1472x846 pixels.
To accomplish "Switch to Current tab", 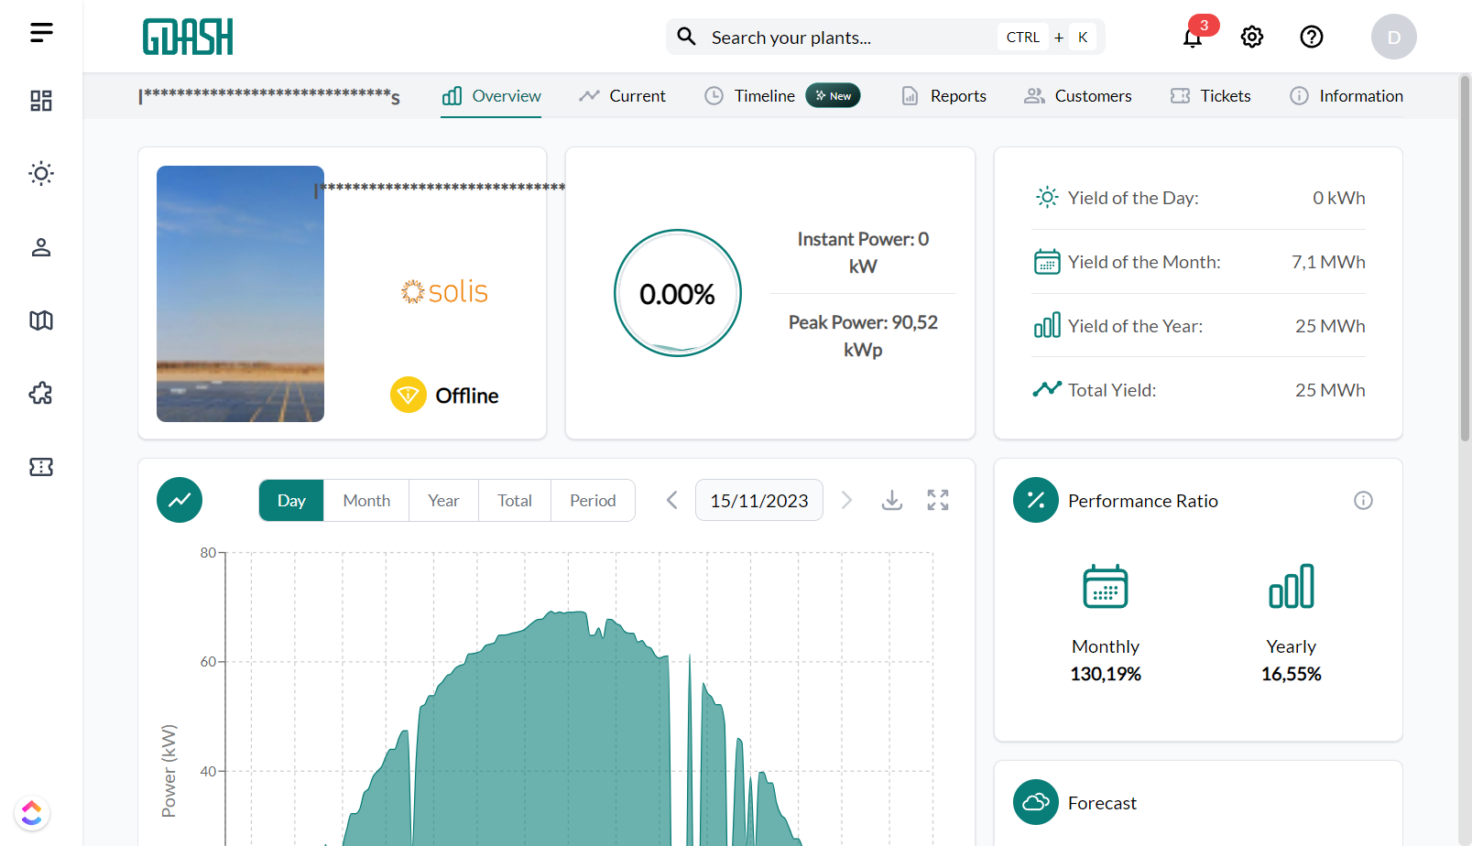I will (622, 96).
